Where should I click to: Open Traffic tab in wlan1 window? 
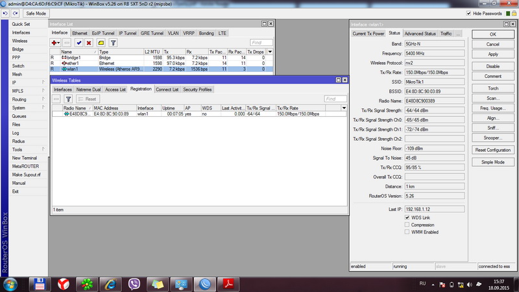[446, 34]
